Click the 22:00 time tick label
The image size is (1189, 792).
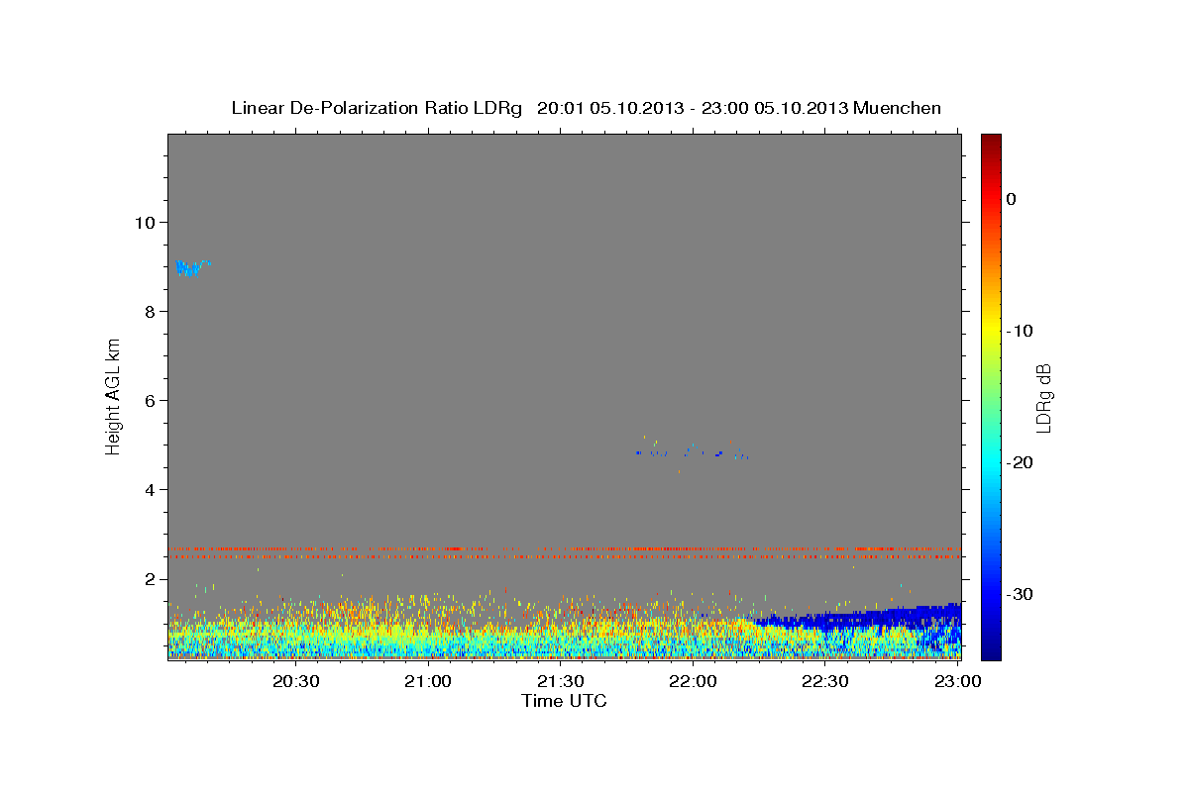(x=694, y=682)
